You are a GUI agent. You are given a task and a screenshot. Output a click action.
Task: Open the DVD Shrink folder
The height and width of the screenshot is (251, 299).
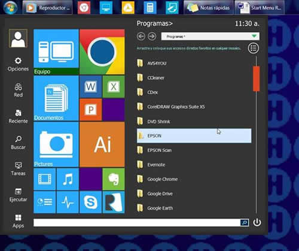(x=194, y=122)
